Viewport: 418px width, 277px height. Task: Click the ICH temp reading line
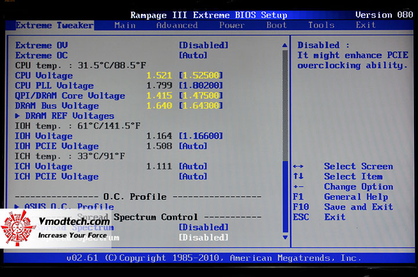[70, 156]
